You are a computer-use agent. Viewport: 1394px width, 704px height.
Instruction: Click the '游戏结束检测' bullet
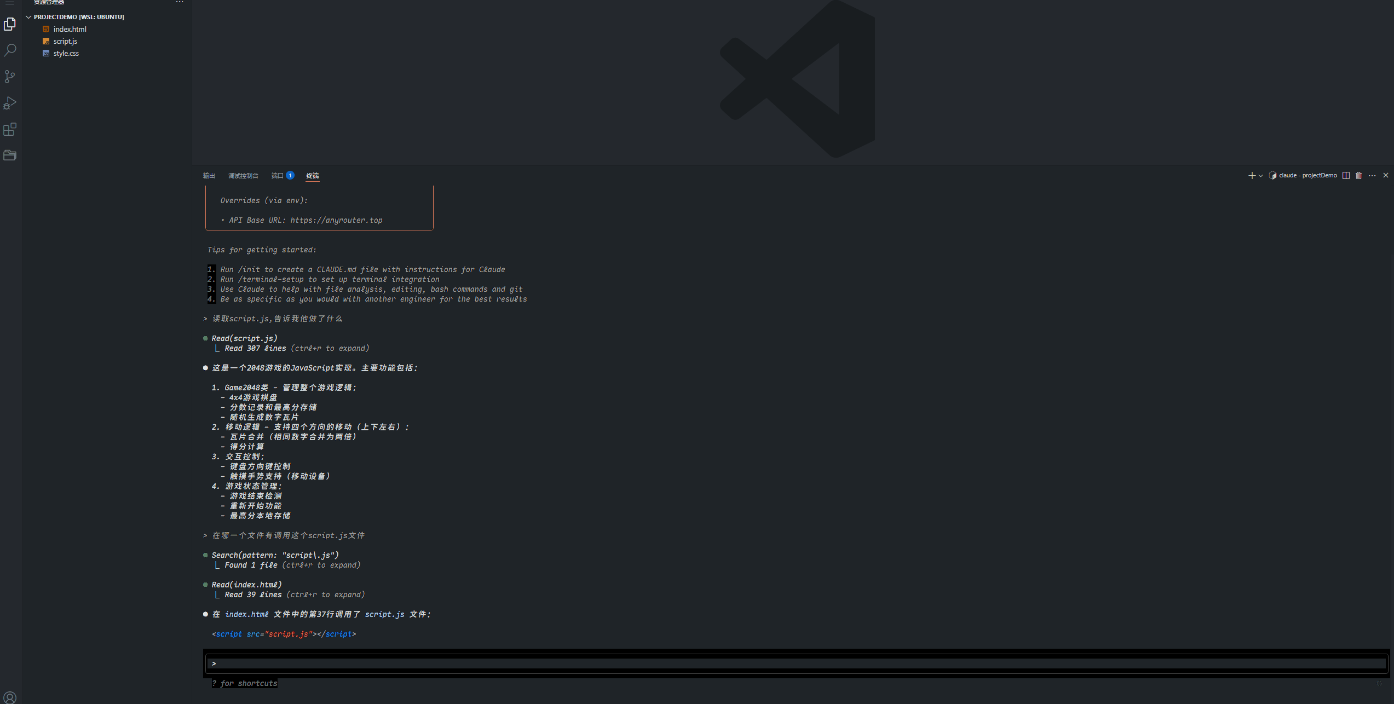point(251,496)
